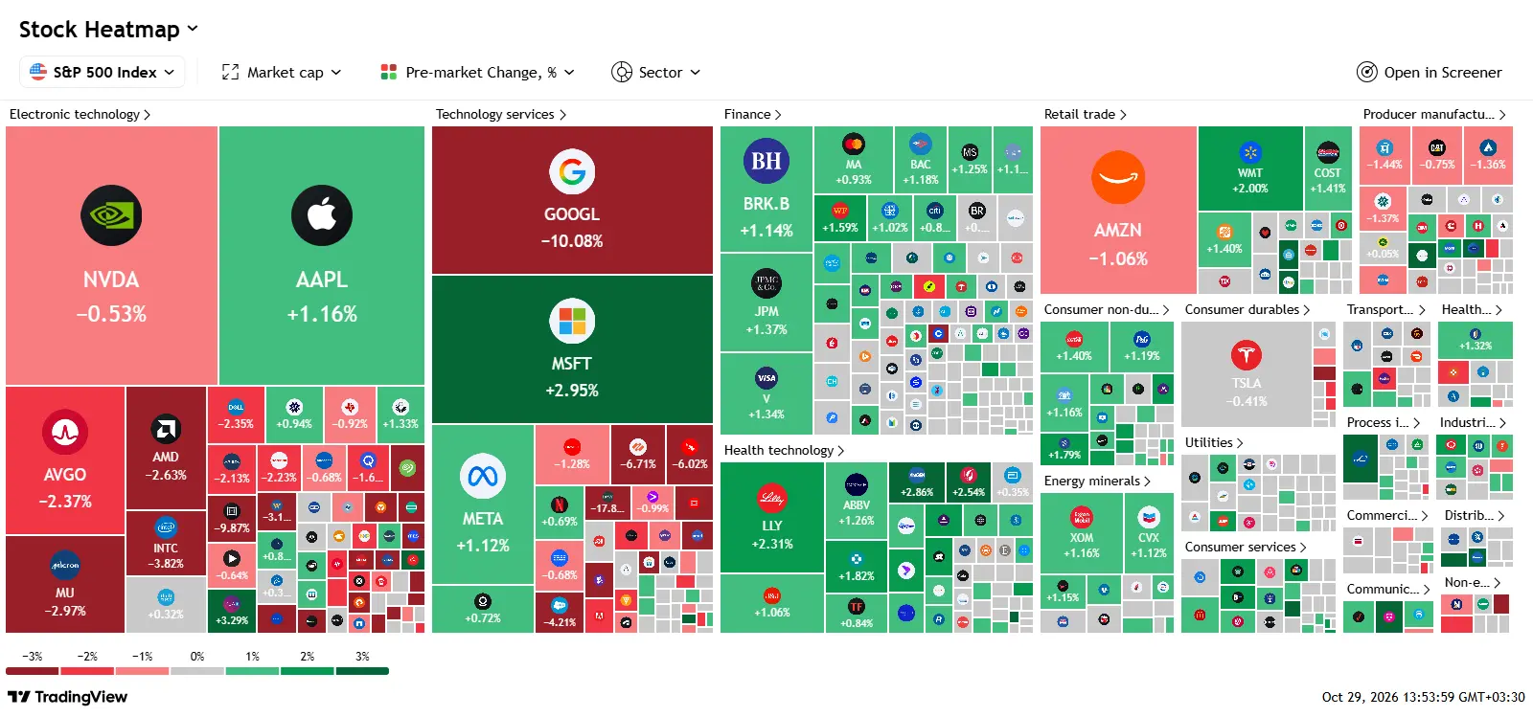The image size is (1533, 717).
Task: Click the Micron MU logo
Action: [x=65, y=565]
